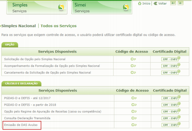Click CPF-CNPJ certificate for Acompanhamento da Formalização

click(x=171, y=66)
